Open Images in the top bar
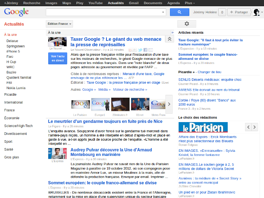This screenshot has height=198, width=264. click(x=51, y=3)
